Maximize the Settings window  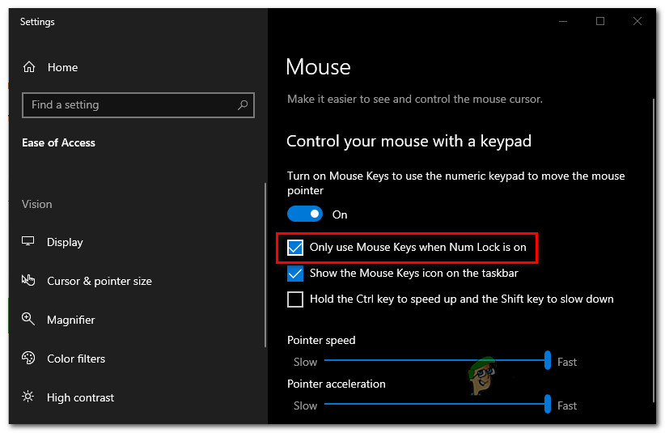(600, 21)
